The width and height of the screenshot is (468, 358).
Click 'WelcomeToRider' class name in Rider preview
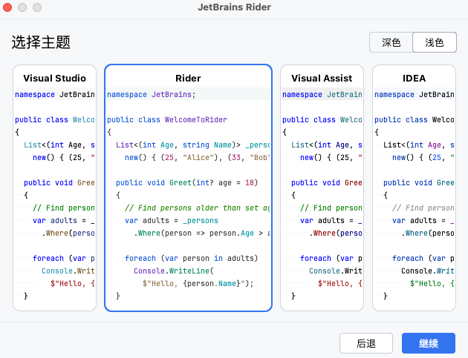196,120
